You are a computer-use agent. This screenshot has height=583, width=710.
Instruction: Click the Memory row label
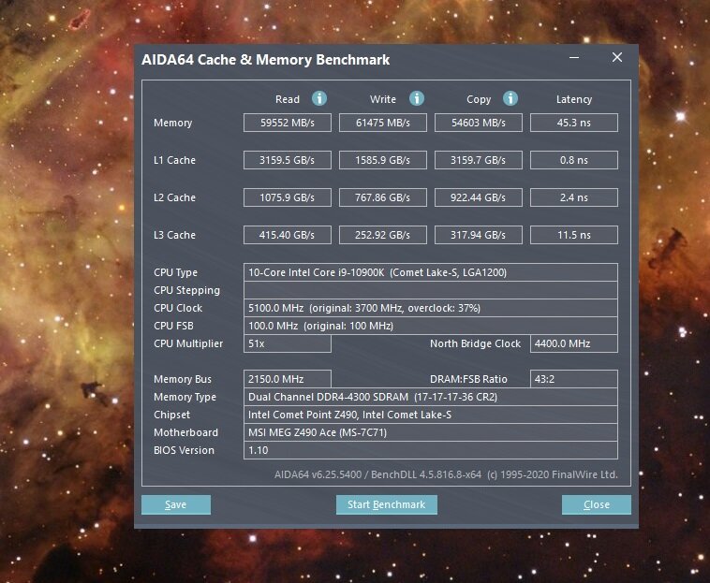point(173,123)
